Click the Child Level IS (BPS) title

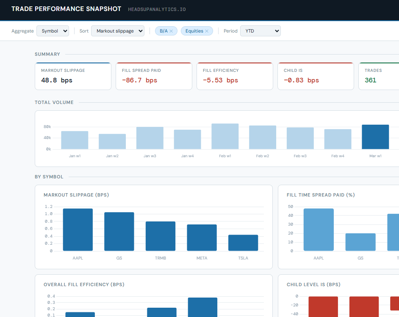[x=313, y=284]
